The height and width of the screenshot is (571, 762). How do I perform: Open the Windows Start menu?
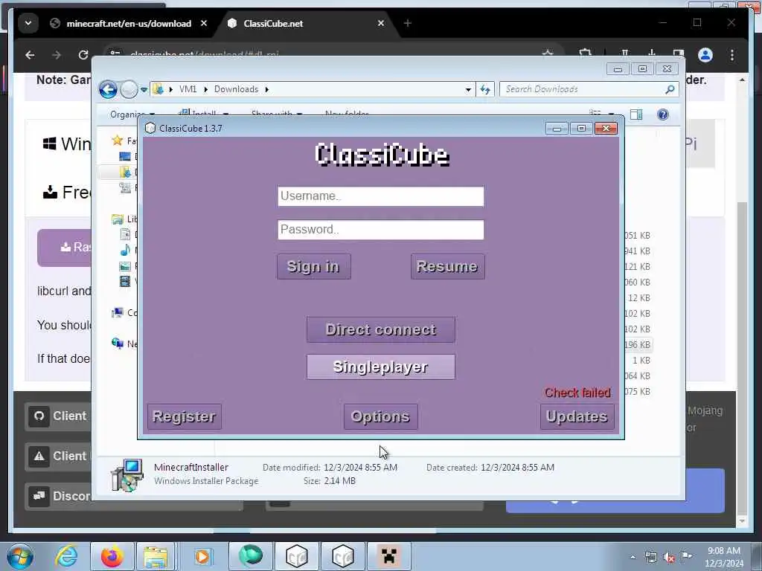point(19,556)
